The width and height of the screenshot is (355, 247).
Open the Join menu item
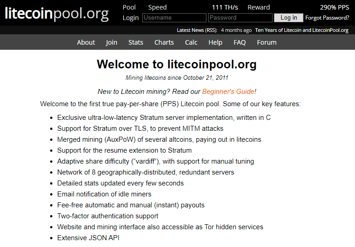coord(112,42)
